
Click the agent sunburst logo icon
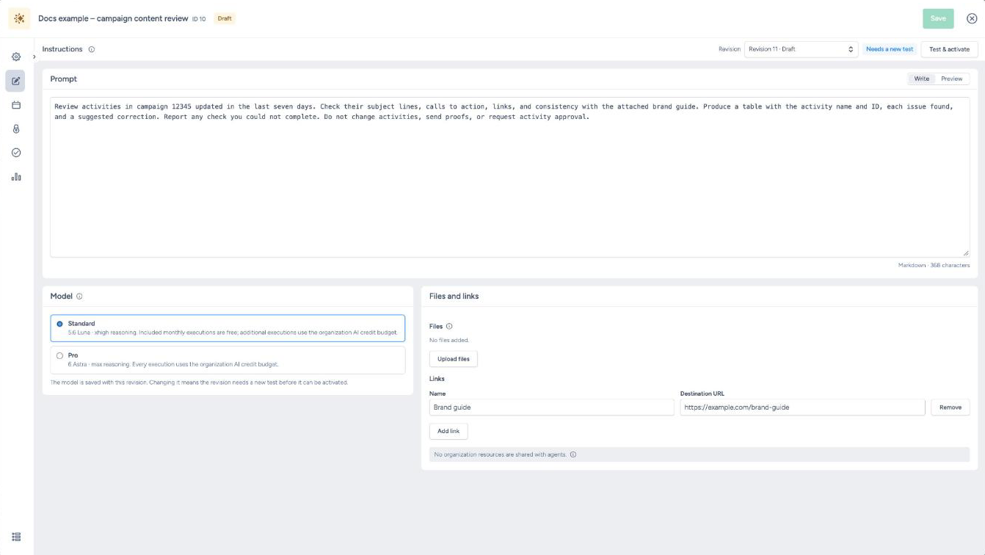pos(19,18)
